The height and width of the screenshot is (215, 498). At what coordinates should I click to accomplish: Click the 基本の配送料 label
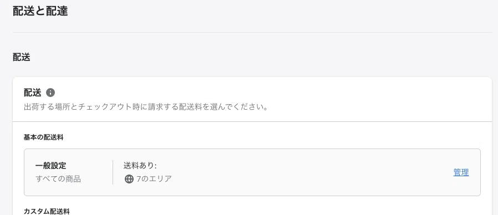[43, 137]
